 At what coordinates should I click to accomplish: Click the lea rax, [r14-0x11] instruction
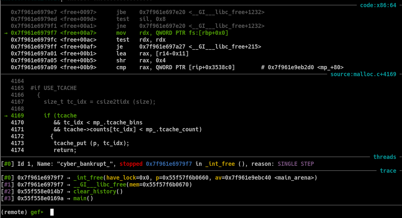[152, 54]
